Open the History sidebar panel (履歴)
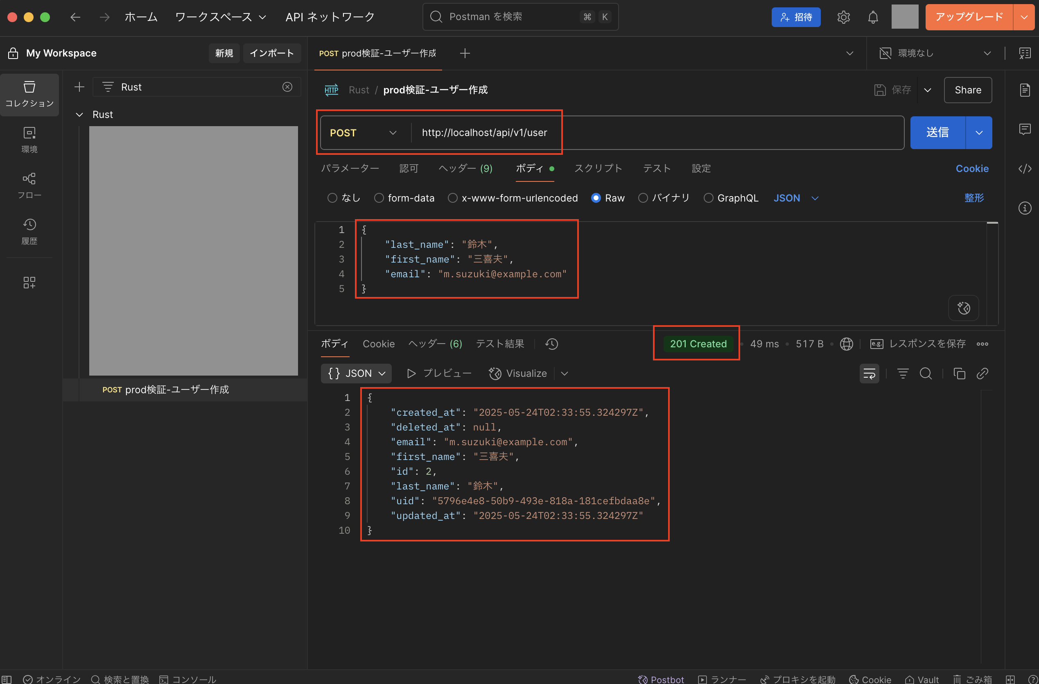The image size is (1039, 684). [x=29, y=232]
